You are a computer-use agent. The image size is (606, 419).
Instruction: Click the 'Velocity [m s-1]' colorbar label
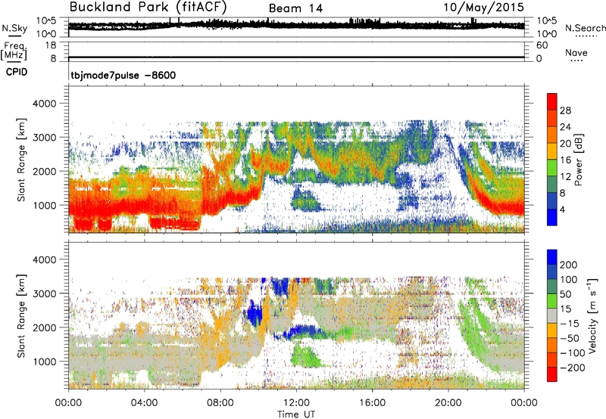(x=592, y=315)
